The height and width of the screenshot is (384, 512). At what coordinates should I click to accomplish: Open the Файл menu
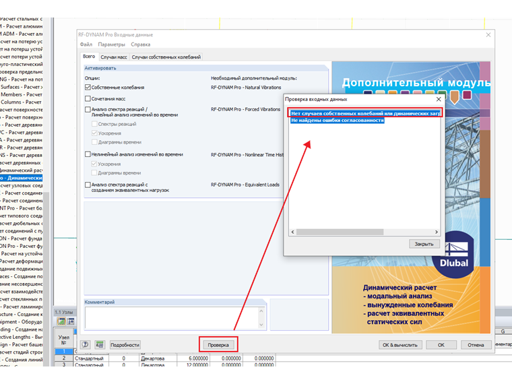pyautogui.click(x=86, y=44)
